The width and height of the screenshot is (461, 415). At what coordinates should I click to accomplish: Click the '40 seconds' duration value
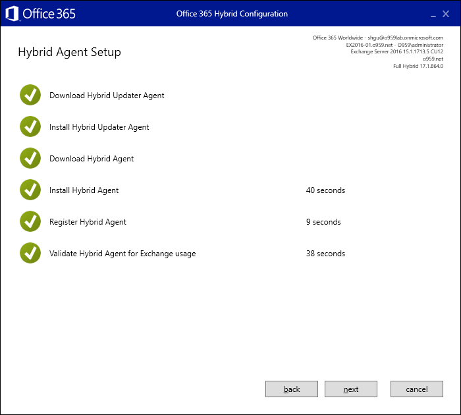[325, 190]
